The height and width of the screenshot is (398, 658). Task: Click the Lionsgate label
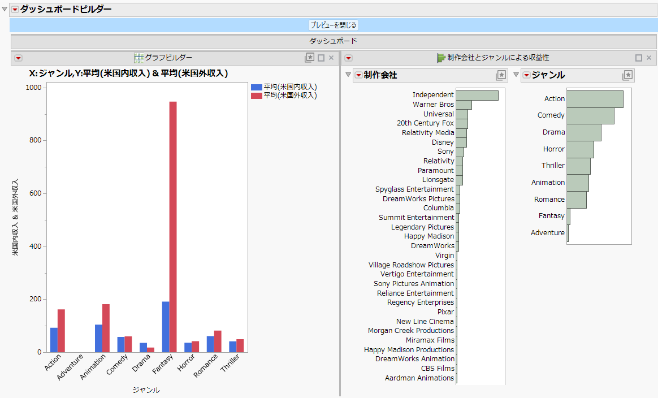click(438, 180)
